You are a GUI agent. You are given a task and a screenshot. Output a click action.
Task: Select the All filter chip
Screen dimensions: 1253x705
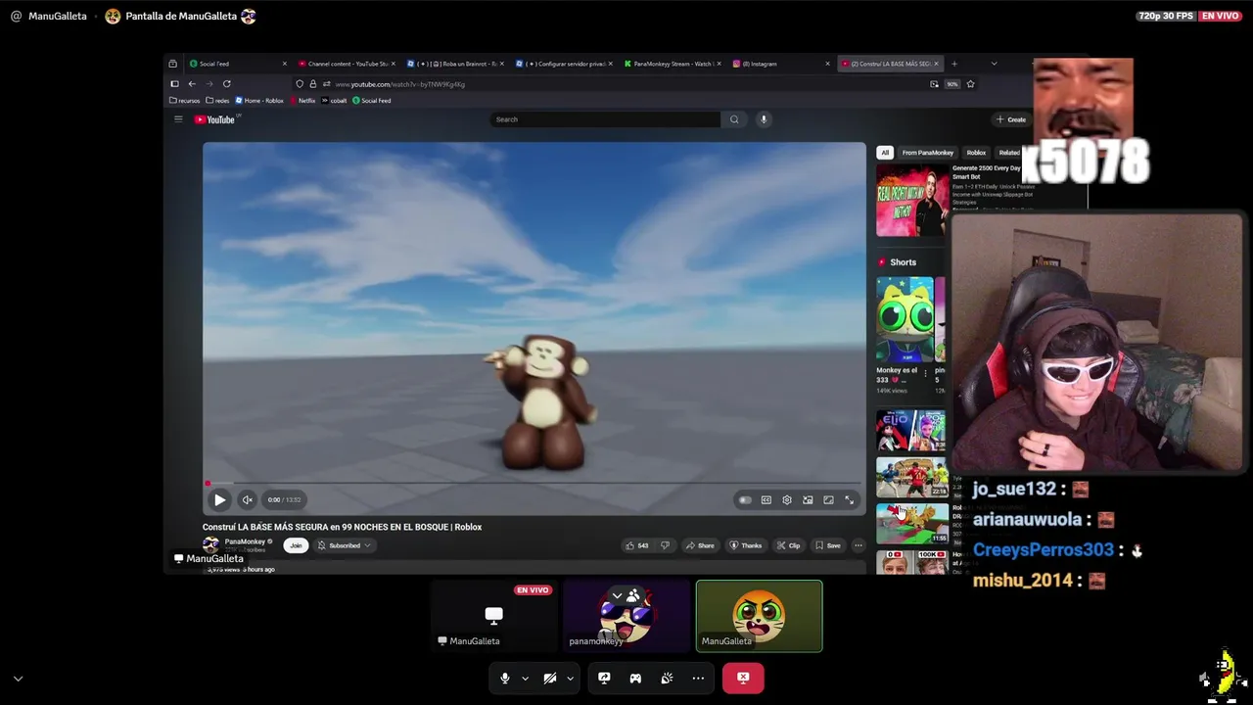(885, 153)
